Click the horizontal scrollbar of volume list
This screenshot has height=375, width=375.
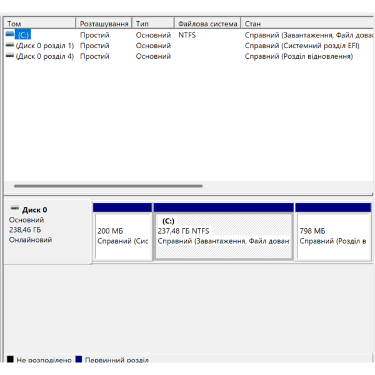coord(108,186)
